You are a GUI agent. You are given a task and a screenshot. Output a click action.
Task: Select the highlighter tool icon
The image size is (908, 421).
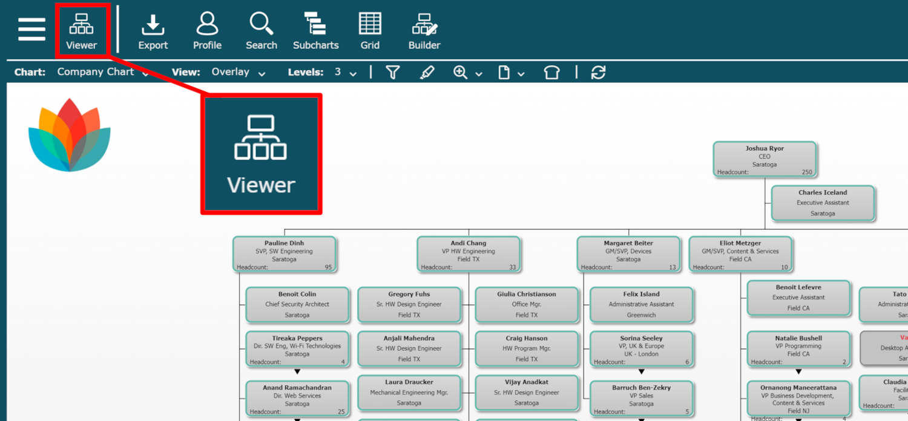[427, 73]
